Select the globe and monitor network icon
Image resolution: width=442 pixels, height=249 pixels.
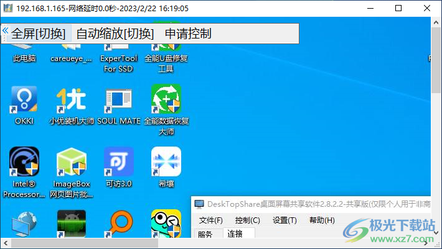point(24,224)
